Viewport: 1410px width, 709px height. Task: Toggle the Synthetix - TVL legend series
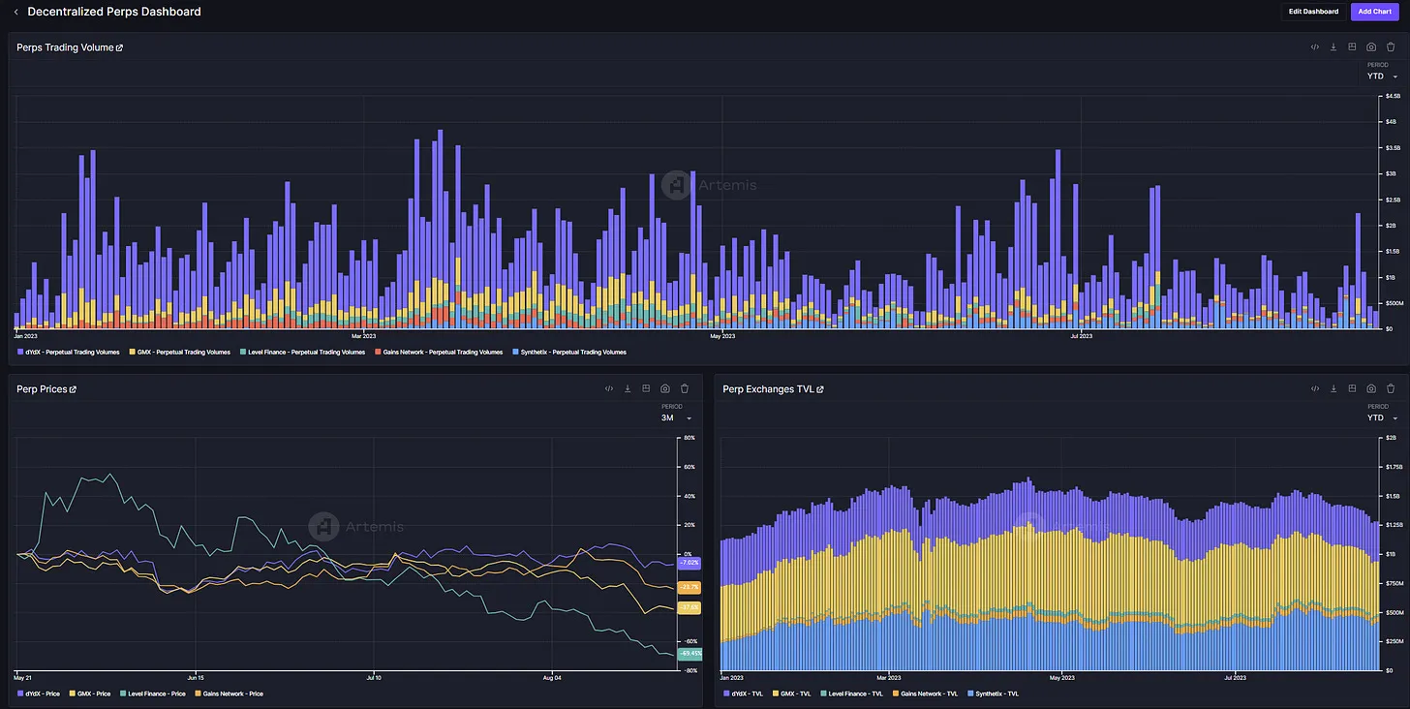(x=994, y=694)
